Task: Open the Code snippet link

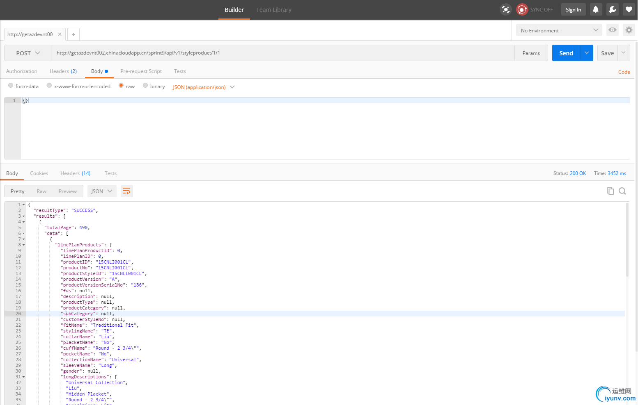Action: tap(624, 72)
